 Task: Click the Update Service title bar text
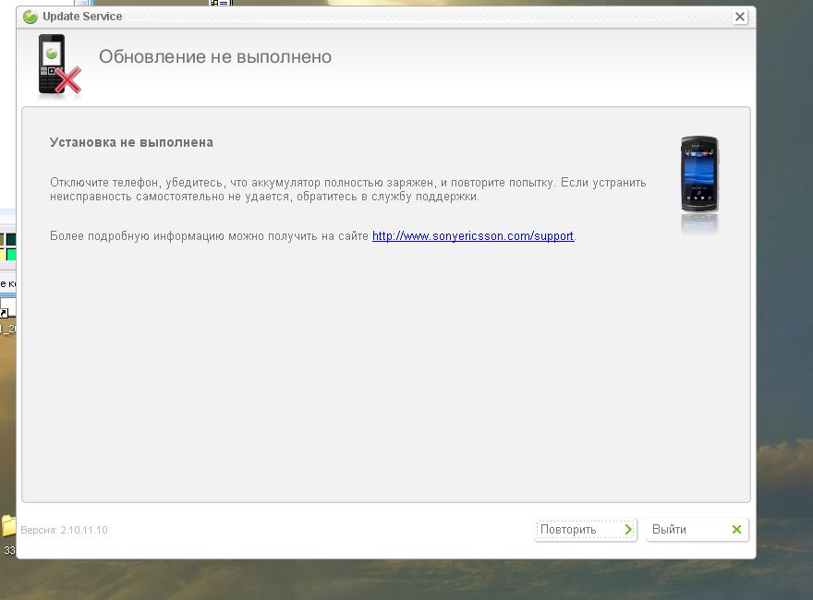pyautogui.click(x=82, y=17)
